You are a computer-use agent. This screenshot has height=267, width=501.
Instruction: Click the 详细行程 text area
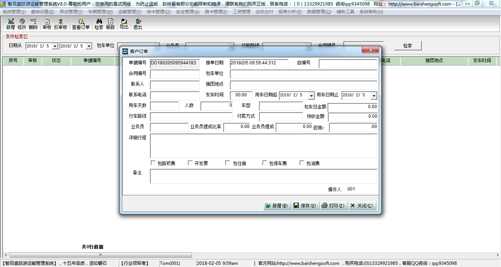click(264, 146)
